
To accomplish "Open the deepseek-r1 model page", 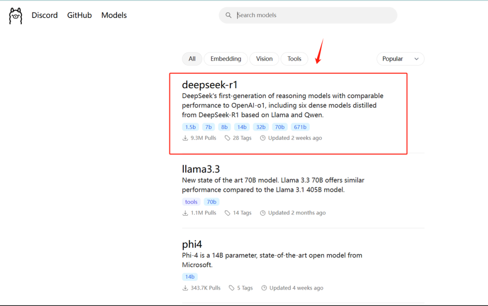I will pos(210,84).
